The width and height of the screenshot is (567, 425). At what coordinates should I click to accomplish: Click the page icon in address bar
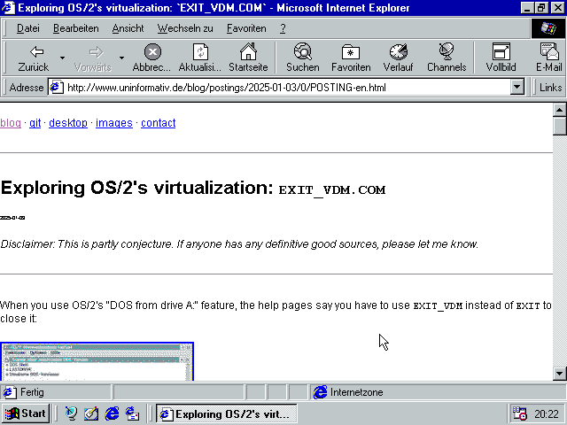[57, 88]
